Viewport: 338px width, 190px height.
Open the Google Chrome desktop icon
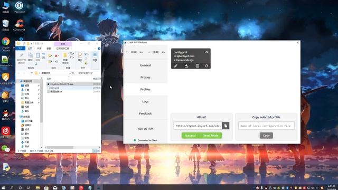[6, 44]
